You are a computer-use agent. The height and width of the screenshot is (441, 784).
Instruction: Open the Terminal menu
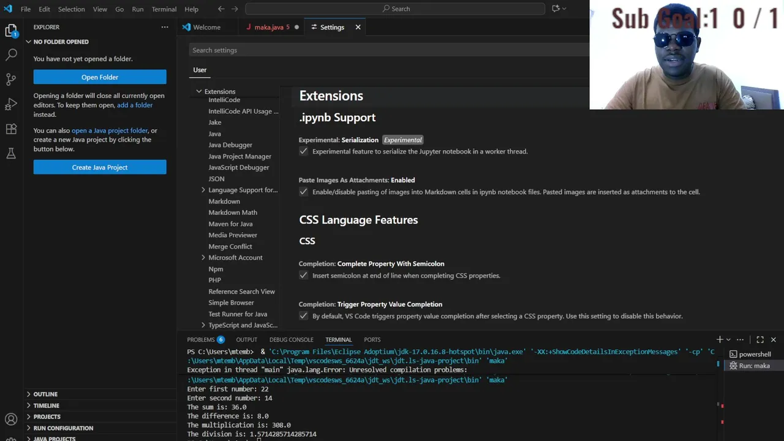(x=164, y=9)
